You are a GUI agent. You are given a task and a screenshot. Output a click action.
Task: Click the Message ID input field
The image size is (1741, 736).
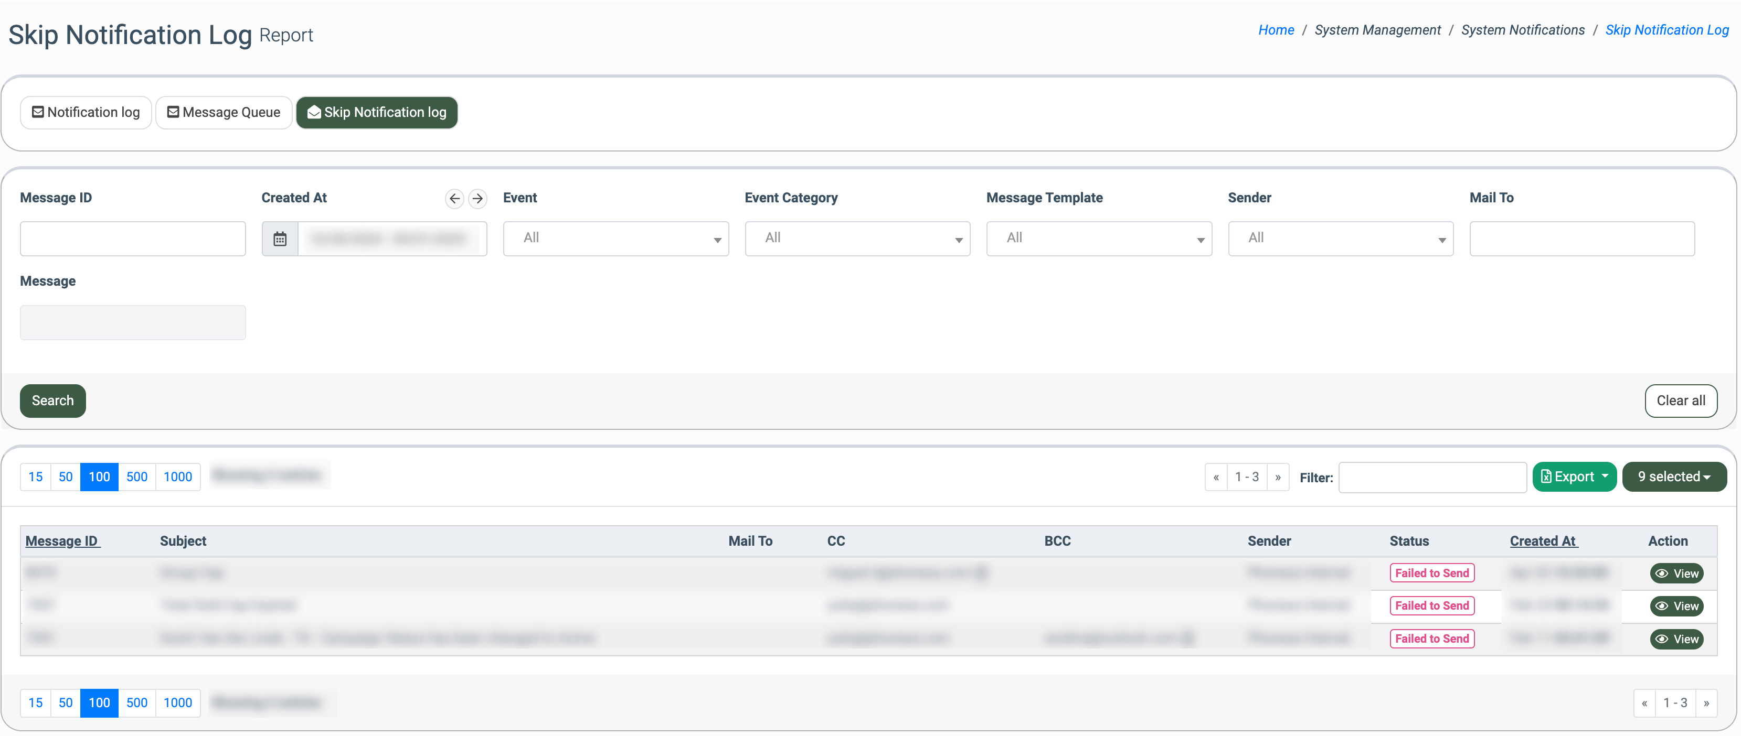click(x=132, y=239)
